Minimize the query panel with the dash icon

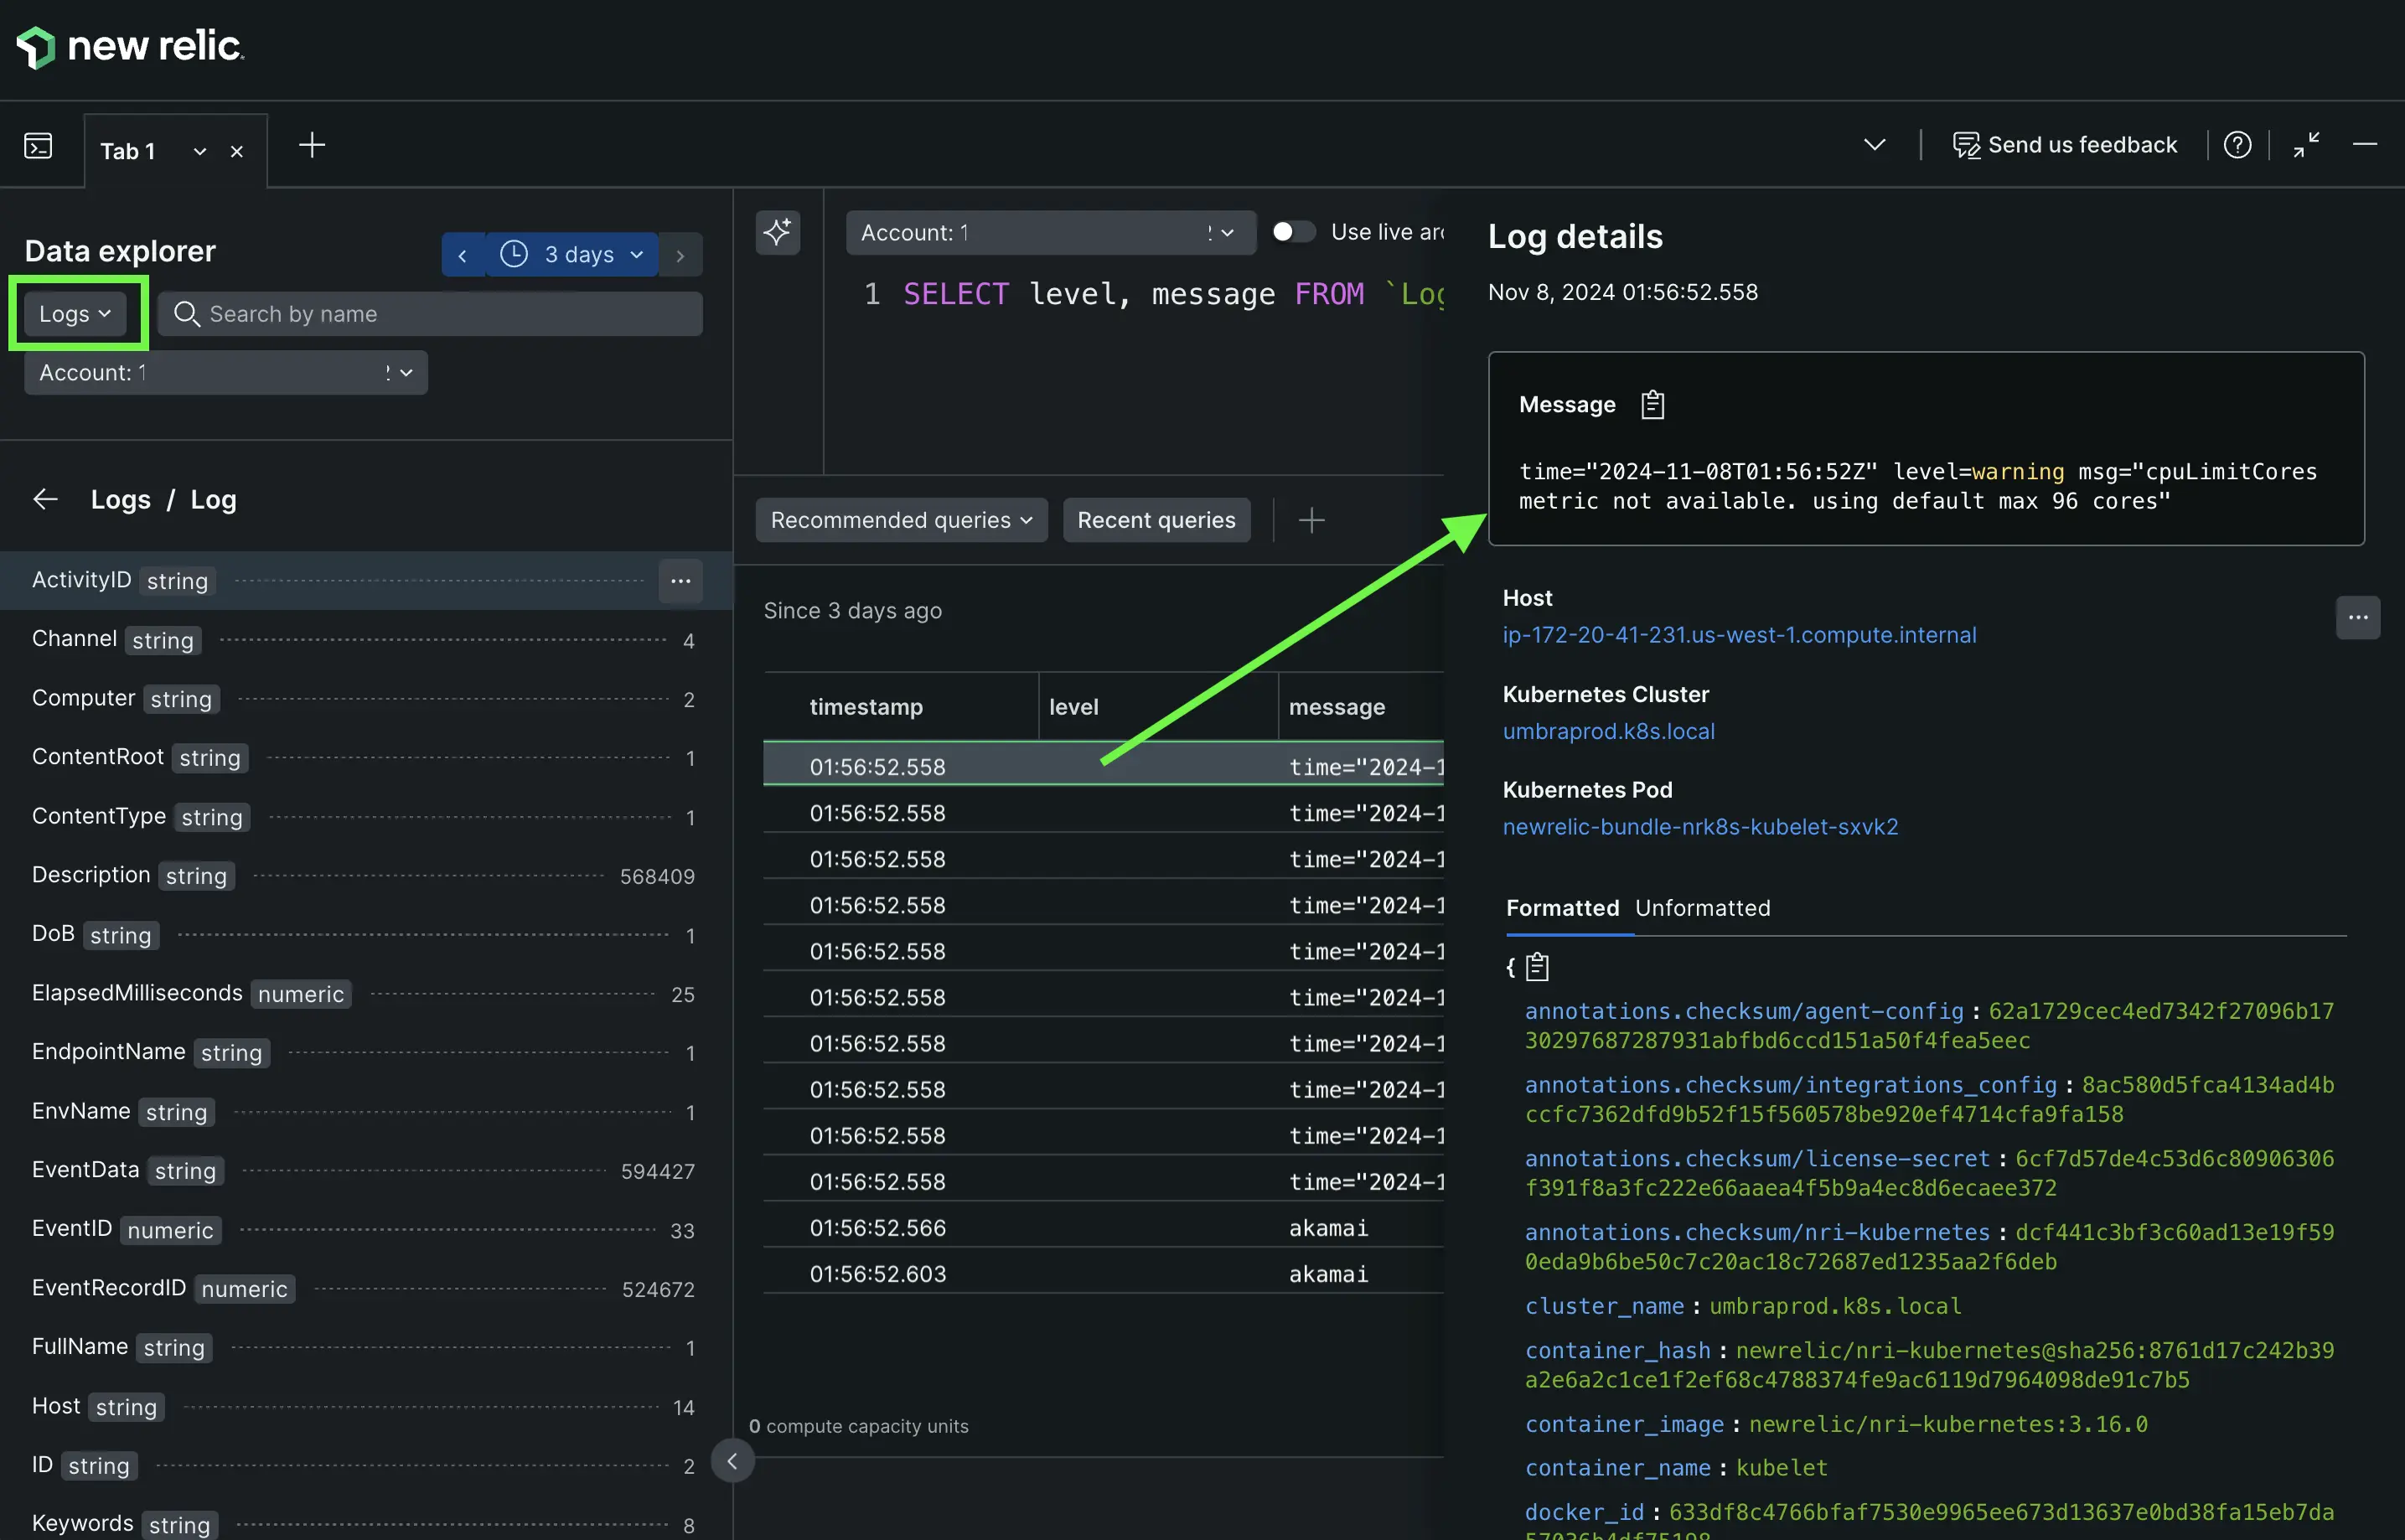pyautogui.click(x=2365, y=145)
